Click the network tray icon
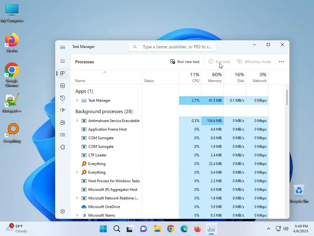Screen dimensions: 314x236 (278, 229)
